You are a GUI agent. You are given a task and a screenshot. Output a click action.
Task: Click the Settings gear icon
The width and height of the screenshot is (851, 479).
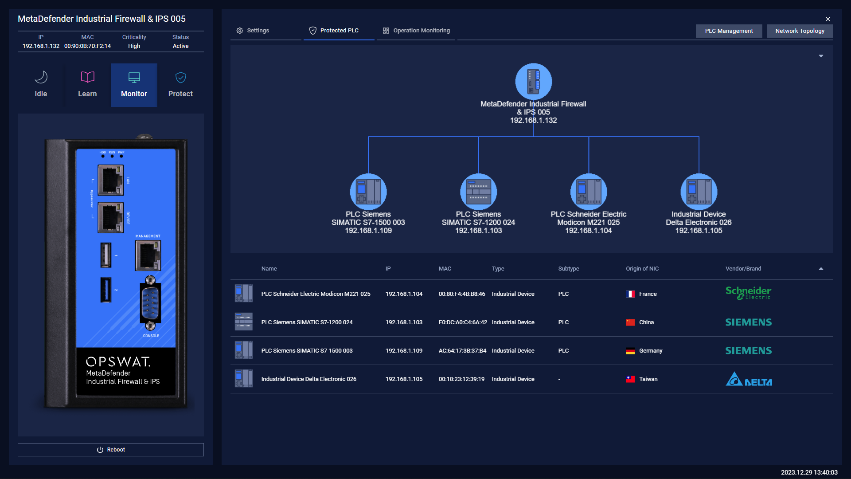240,31
